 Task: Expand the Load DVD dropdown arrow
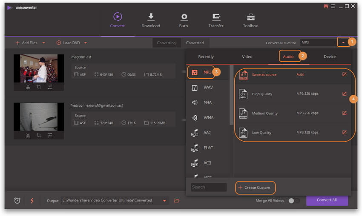pyautogui.click(x=86, y=43)
